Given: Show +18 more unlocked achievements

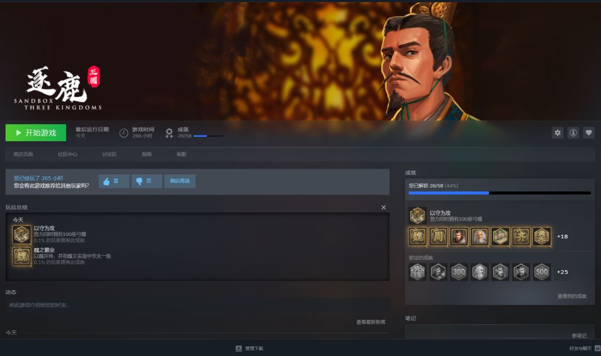Looking at the screenshot, I should tap(562, 237).
